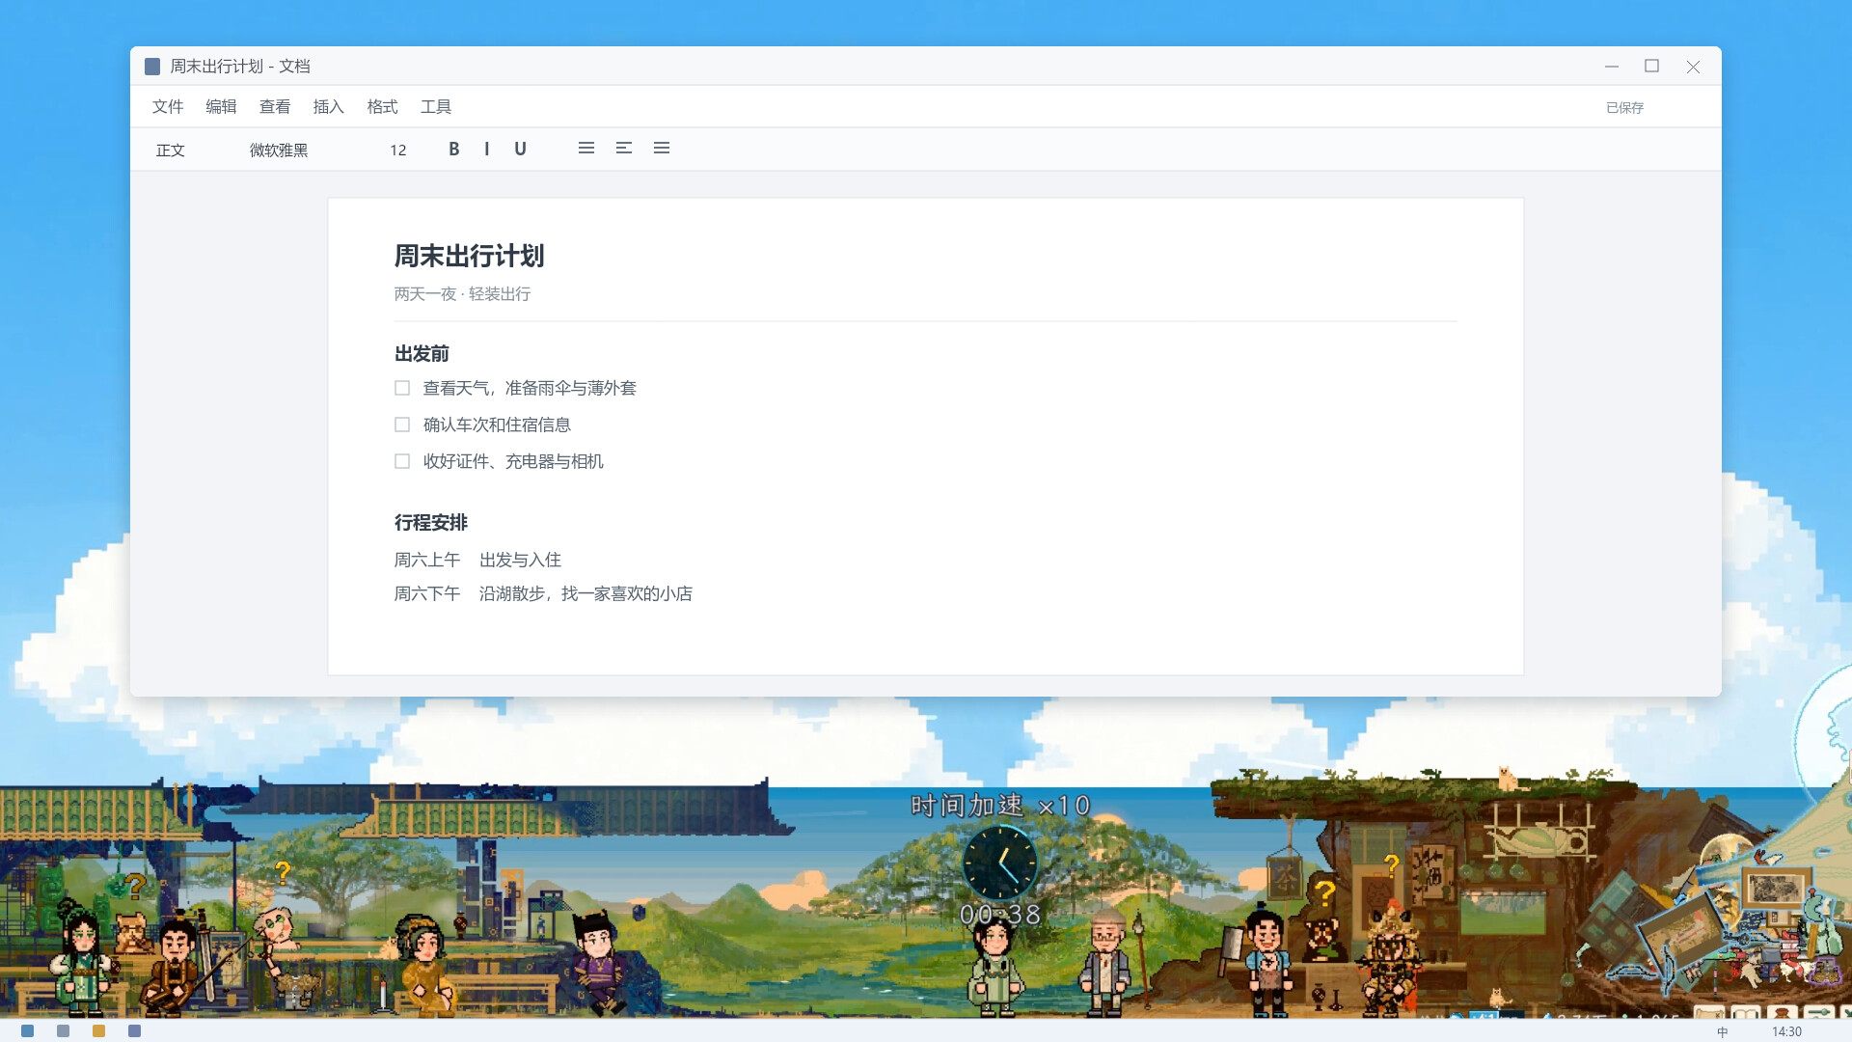
Task: Click the 已保存 save status label
Action: tap(1624, 107)
